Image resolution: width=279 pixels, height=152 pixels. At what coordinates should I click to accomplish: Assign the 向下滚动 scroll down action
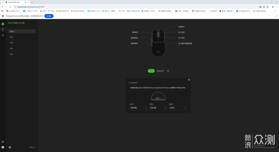tap(181, 38)
